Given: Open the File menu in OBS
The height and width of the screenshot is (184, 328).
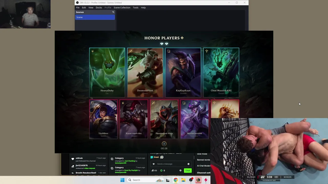Looking at the screenshot, I should (x=78, y=8).
